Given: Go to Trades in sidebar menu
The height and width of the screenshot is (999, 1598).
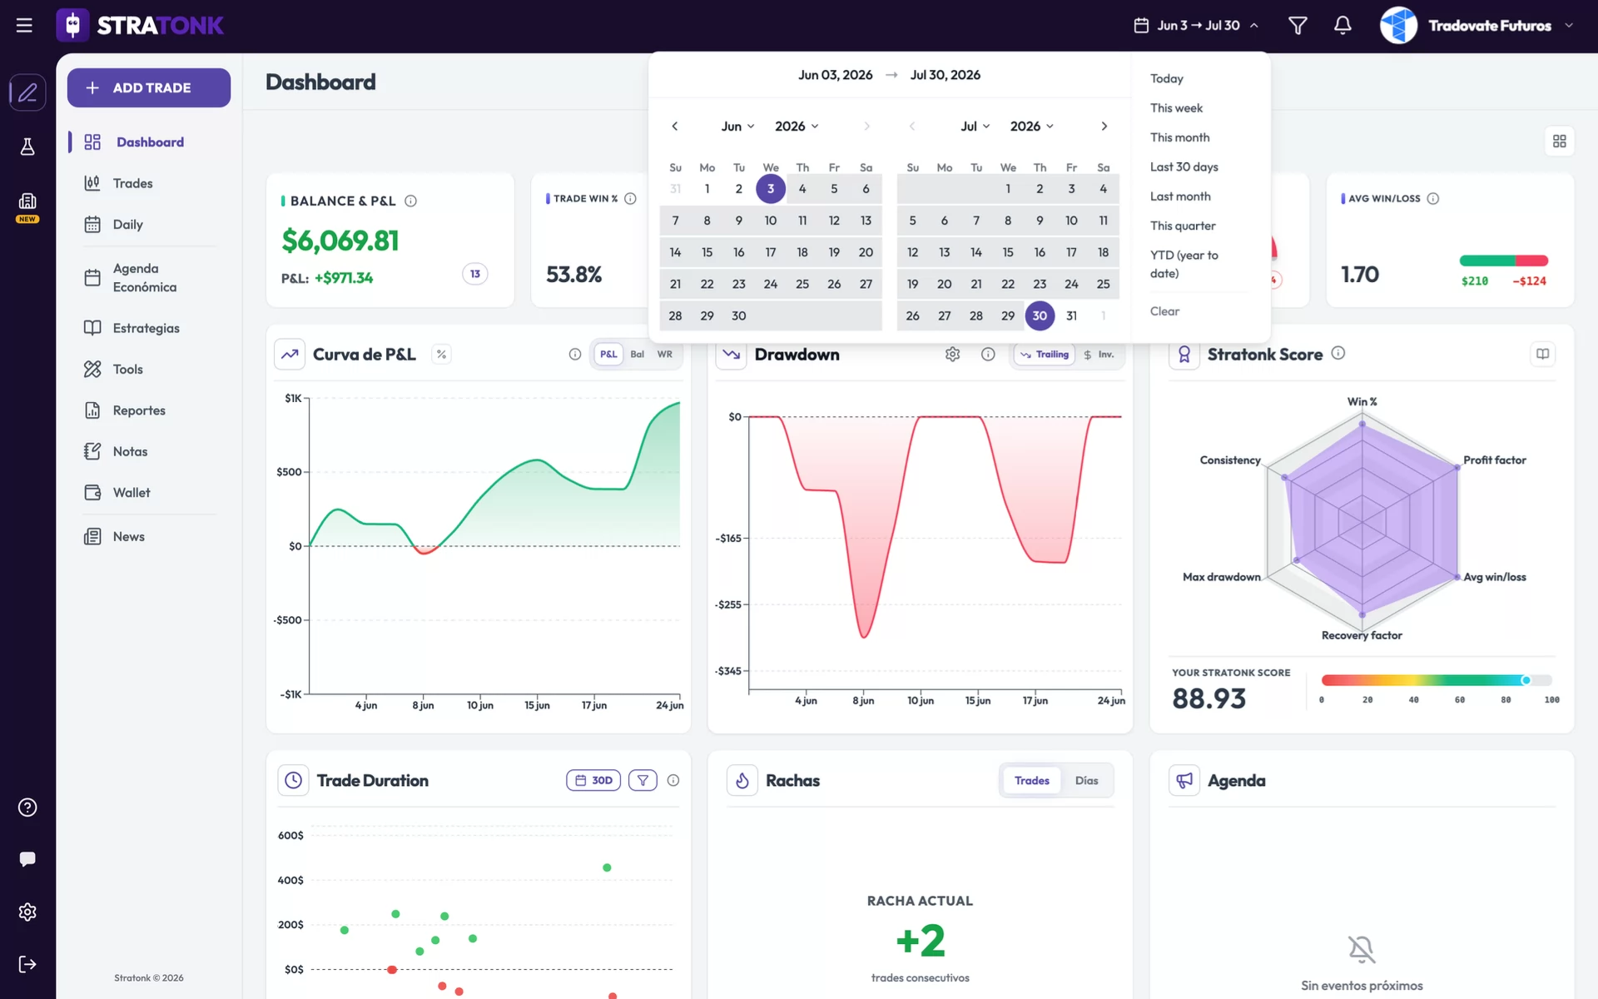Looking at the screenshot, I should (133, 183).
